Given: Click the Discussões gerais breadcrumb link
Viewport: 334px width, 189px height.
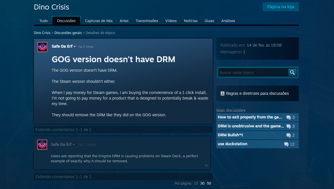Looking at the screenshot, I should coord(68,33).
